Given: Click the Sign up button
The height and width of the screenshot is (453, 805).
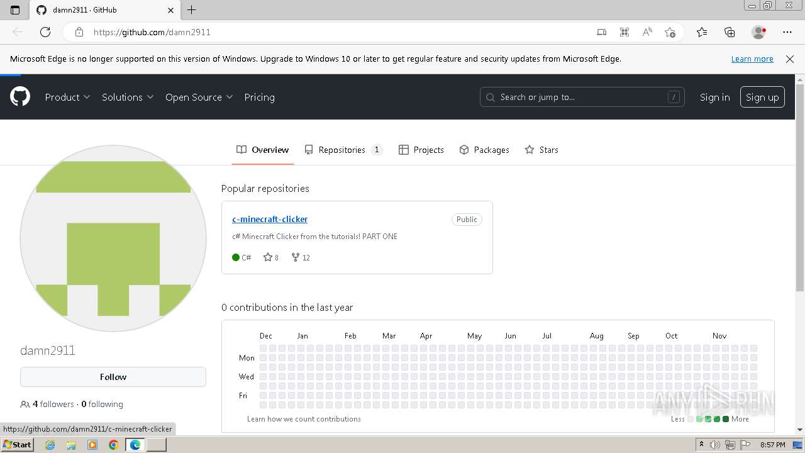Looking at the screenshot, I should [x=762, y=97].
